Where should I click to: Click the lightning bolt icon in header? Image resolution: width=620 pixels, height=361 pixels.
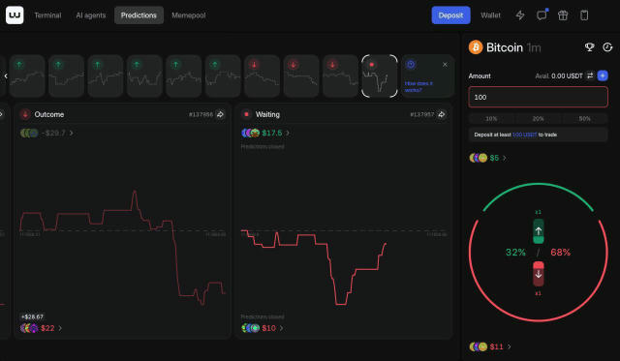pos(520,15)
